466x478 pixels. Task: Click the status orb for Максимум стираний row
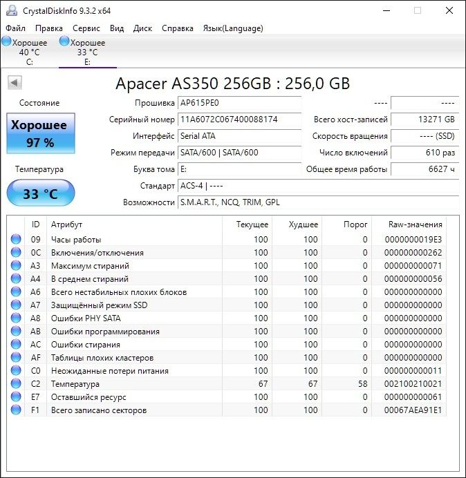16,265
